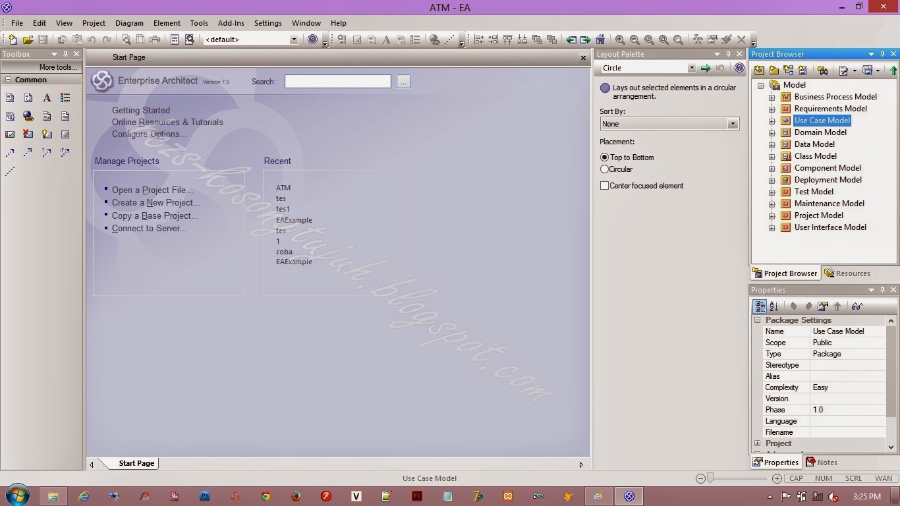Open the default layout dropdown in toolbar
The width and height of the screenshot is (900, 506).
294,40
